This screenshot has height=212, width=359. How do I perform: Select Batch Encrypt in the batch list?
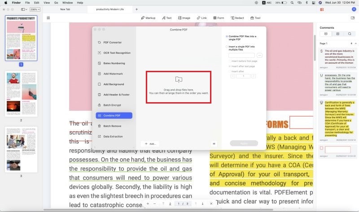pos(114,105)
